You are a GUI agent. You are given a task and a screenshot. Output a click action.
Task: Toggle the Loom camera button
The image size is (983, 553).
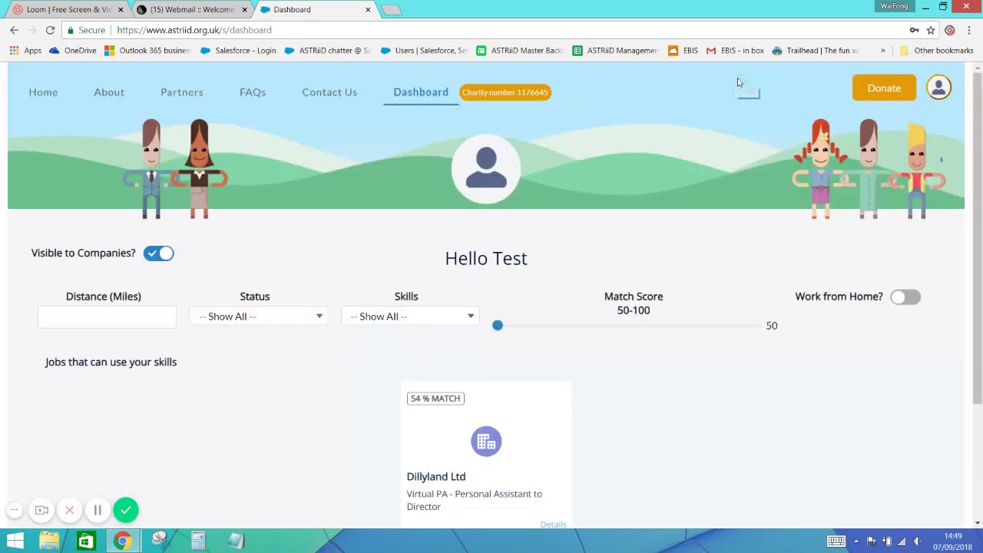(x=41, y=510)
